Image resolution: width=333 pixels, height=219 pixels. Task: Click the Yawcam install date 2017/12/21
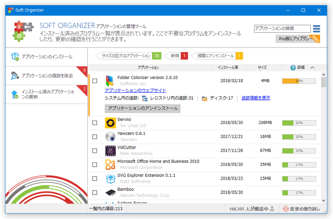tap(231, 137)
